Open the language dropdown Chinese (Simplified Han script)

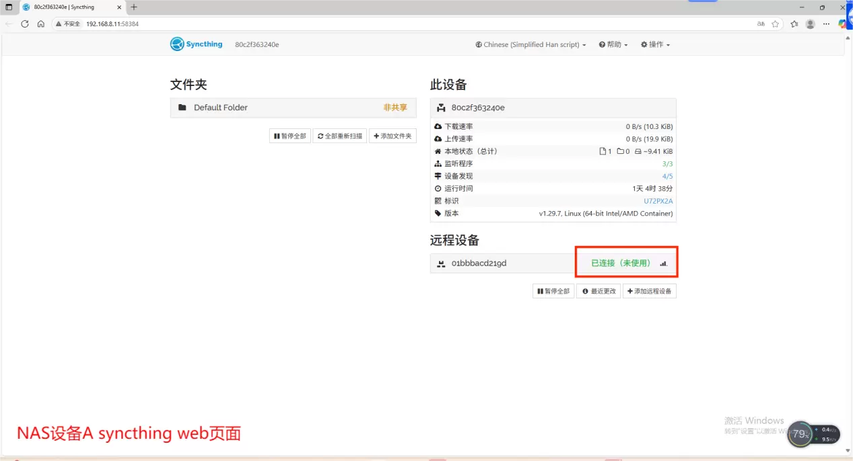coord(531,45)
